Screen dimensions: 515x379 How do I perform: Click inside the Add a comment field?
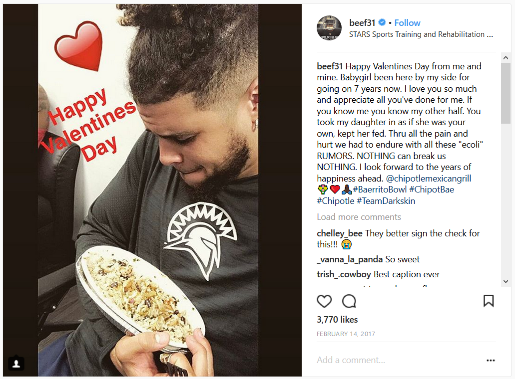(x=398, y=360)
